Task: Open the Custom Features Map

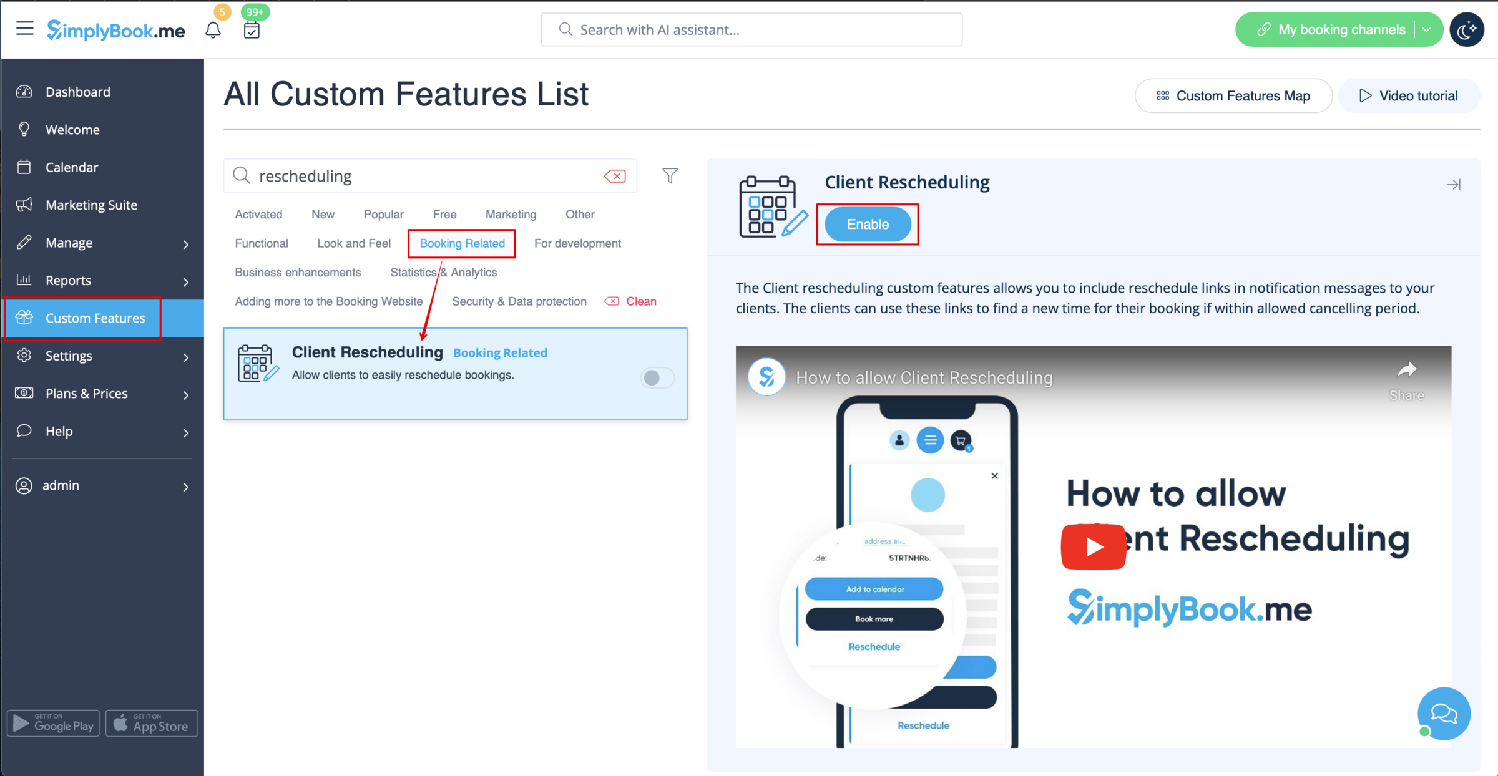Action: pyautogui.click(x=1233, y=95)
